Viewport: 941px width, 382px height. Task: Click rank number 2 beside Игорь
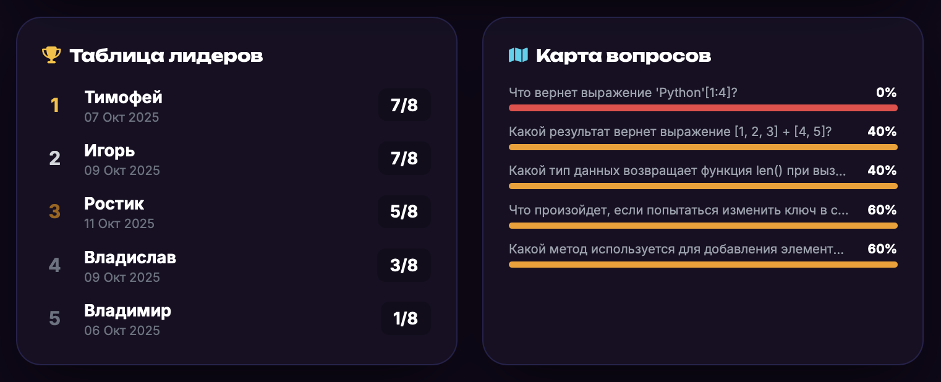[54, 158]
